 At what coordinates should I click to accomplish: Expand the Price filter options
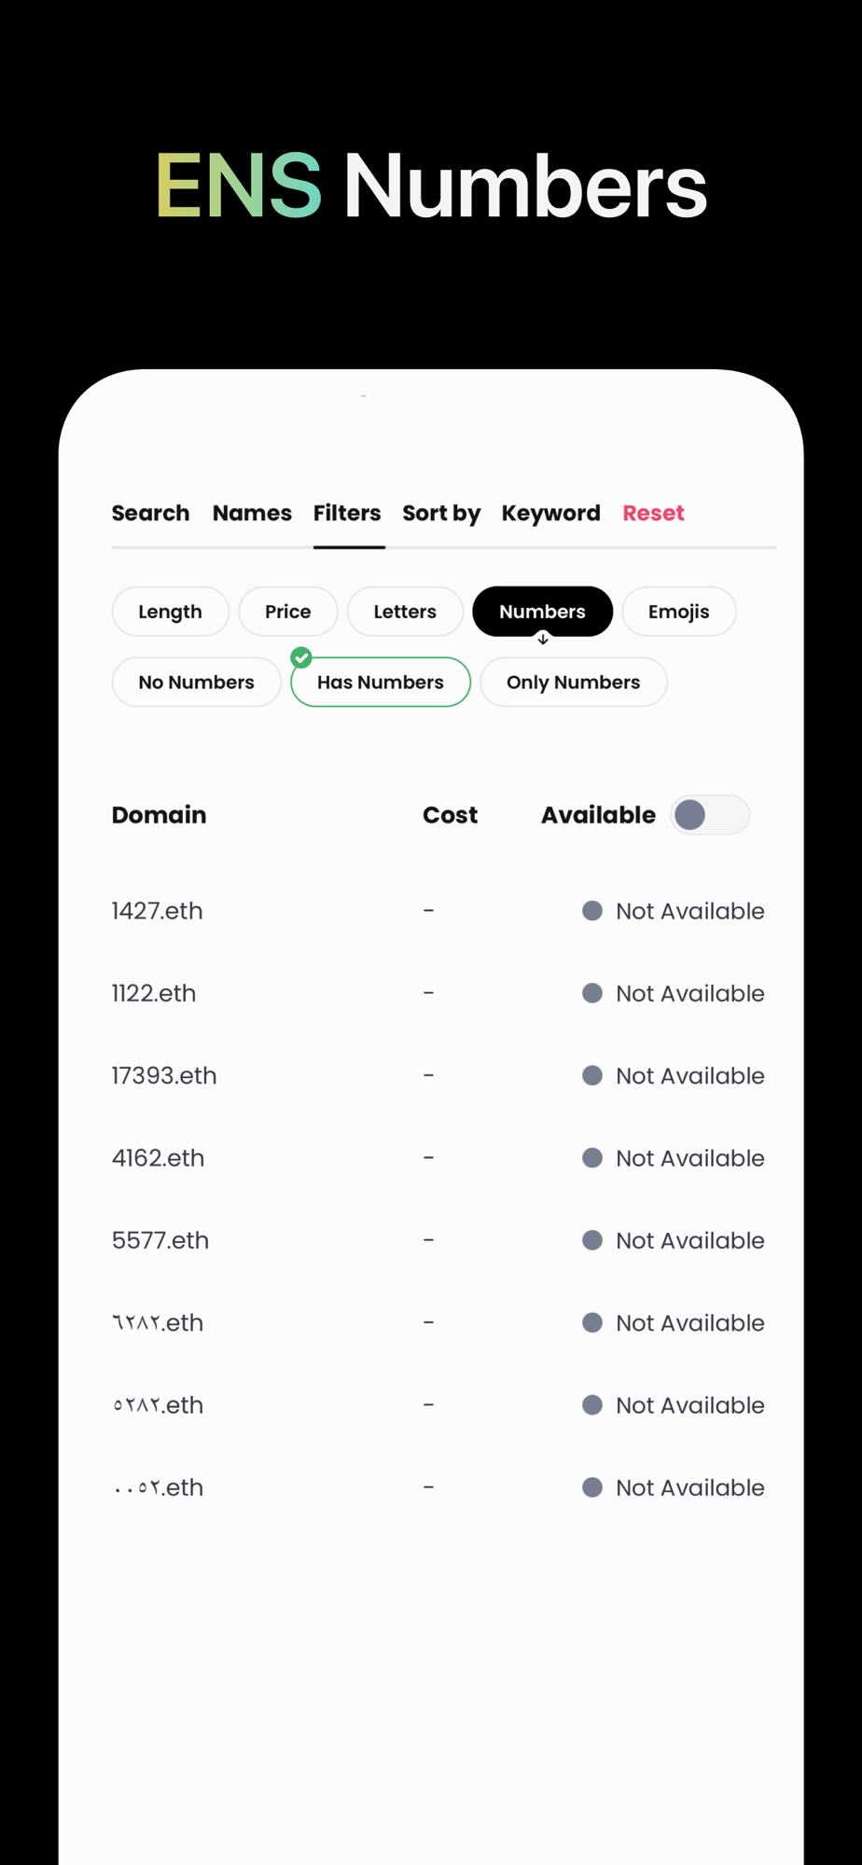click(288, 612)
